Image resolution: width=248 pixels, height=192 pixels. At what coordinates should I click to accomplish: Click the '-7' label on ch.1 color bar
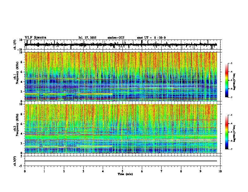(x=231, y=97)
